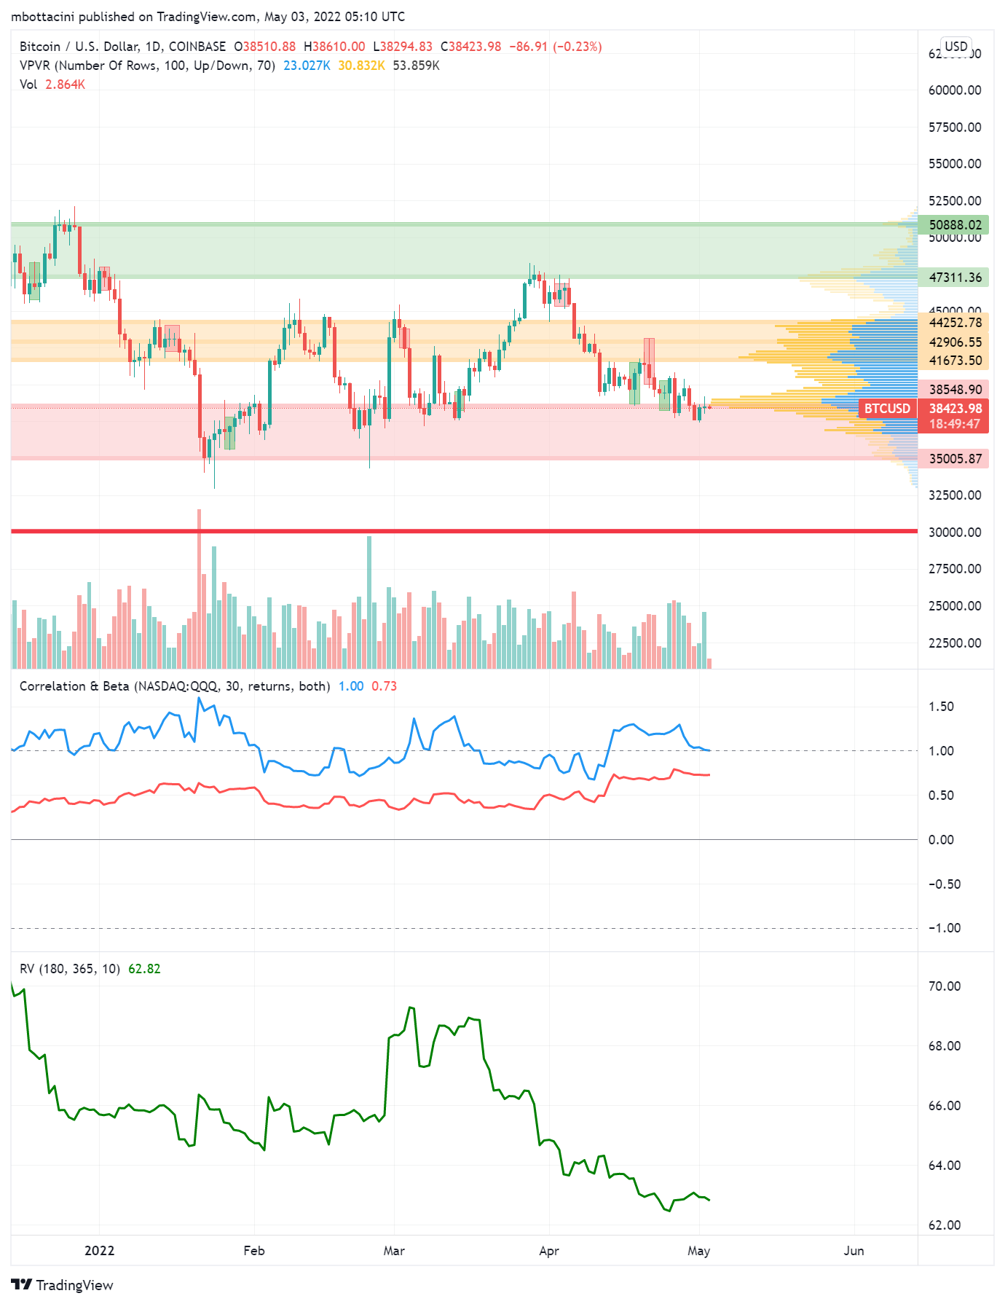Image resolution: width=1005 pixels, height=1304 pixels.
Task: Click the Feb label on the time axis
Action: pos(254,1251)
